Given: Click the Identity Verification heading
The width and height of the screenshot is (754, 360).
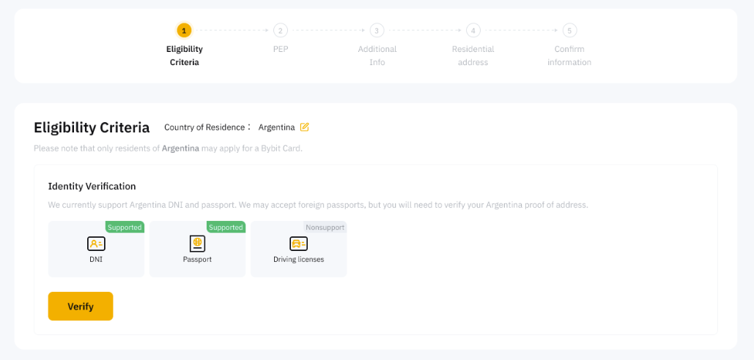Looking at the screenshot, I should pos(92,187).
